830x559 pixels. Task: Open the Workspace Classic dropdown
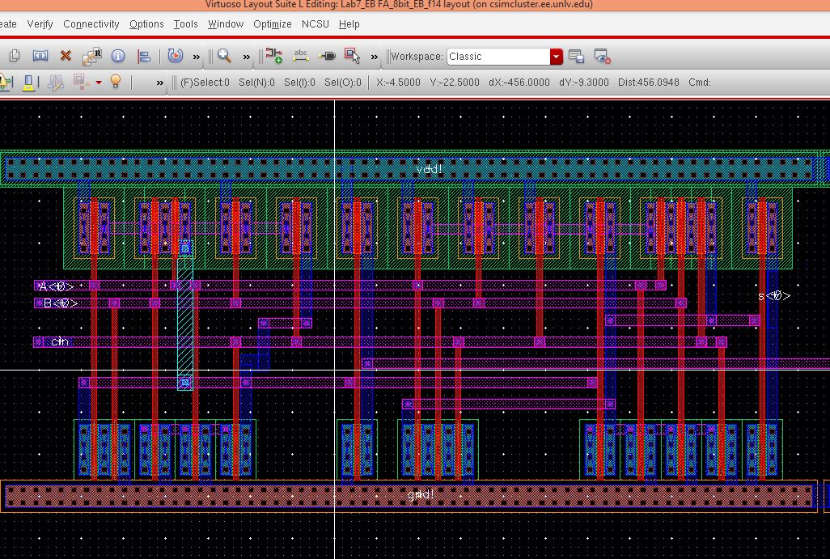(556, 56)
